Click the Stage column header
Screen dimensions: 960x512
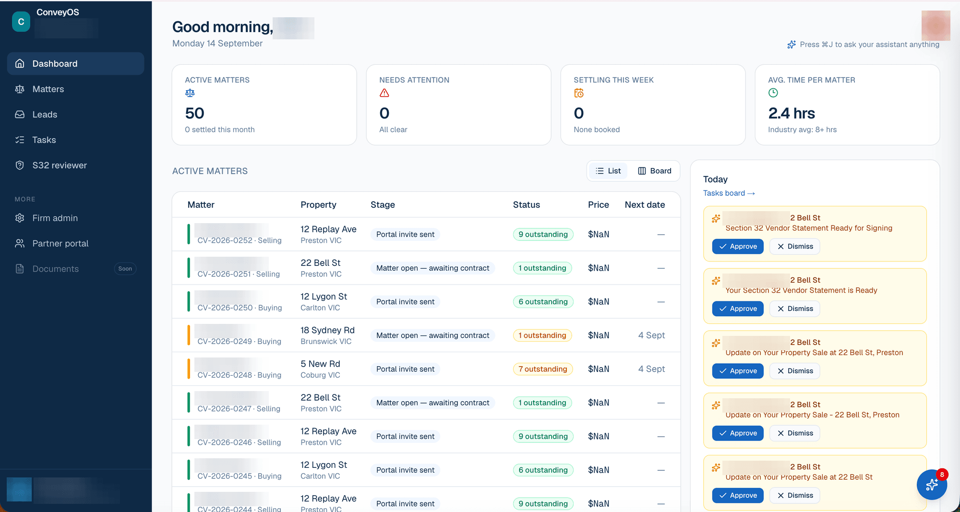click(x=383, y=204)
